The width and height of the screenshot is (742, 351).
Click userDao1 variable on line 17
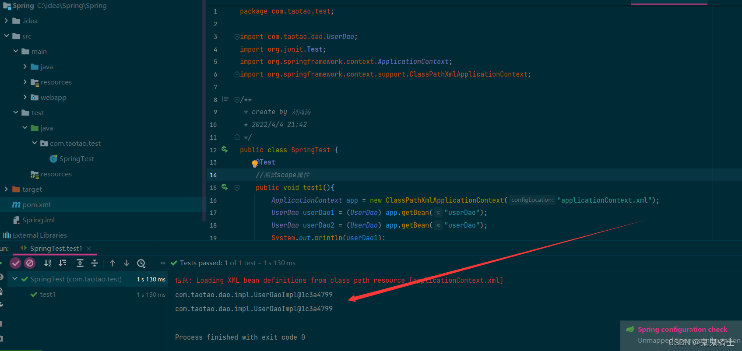point(318,213)
